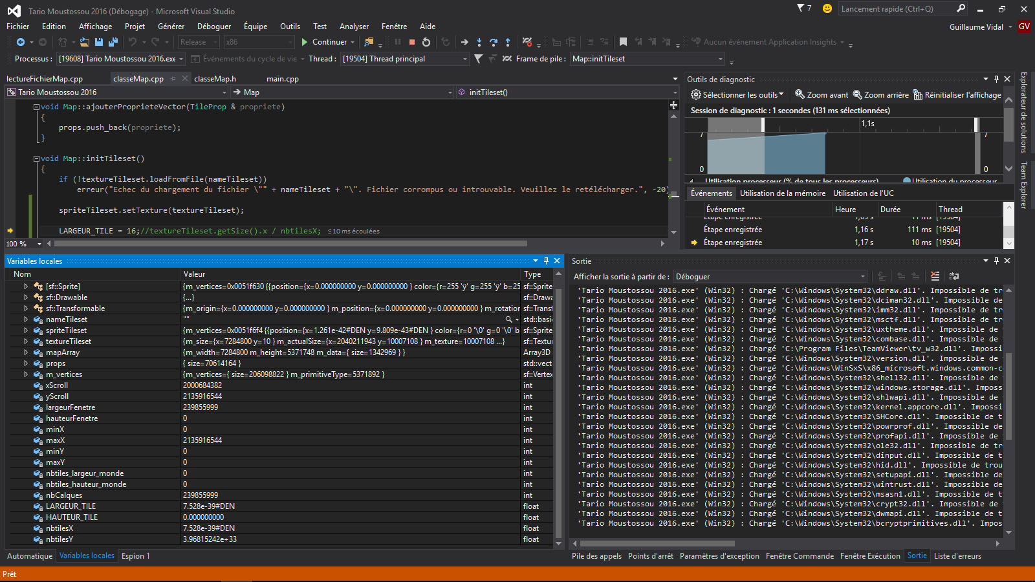Save all files with the stacked floppy icon
Image resolution: width=1035 pixels, height=582 pixels.
[113, 42]
